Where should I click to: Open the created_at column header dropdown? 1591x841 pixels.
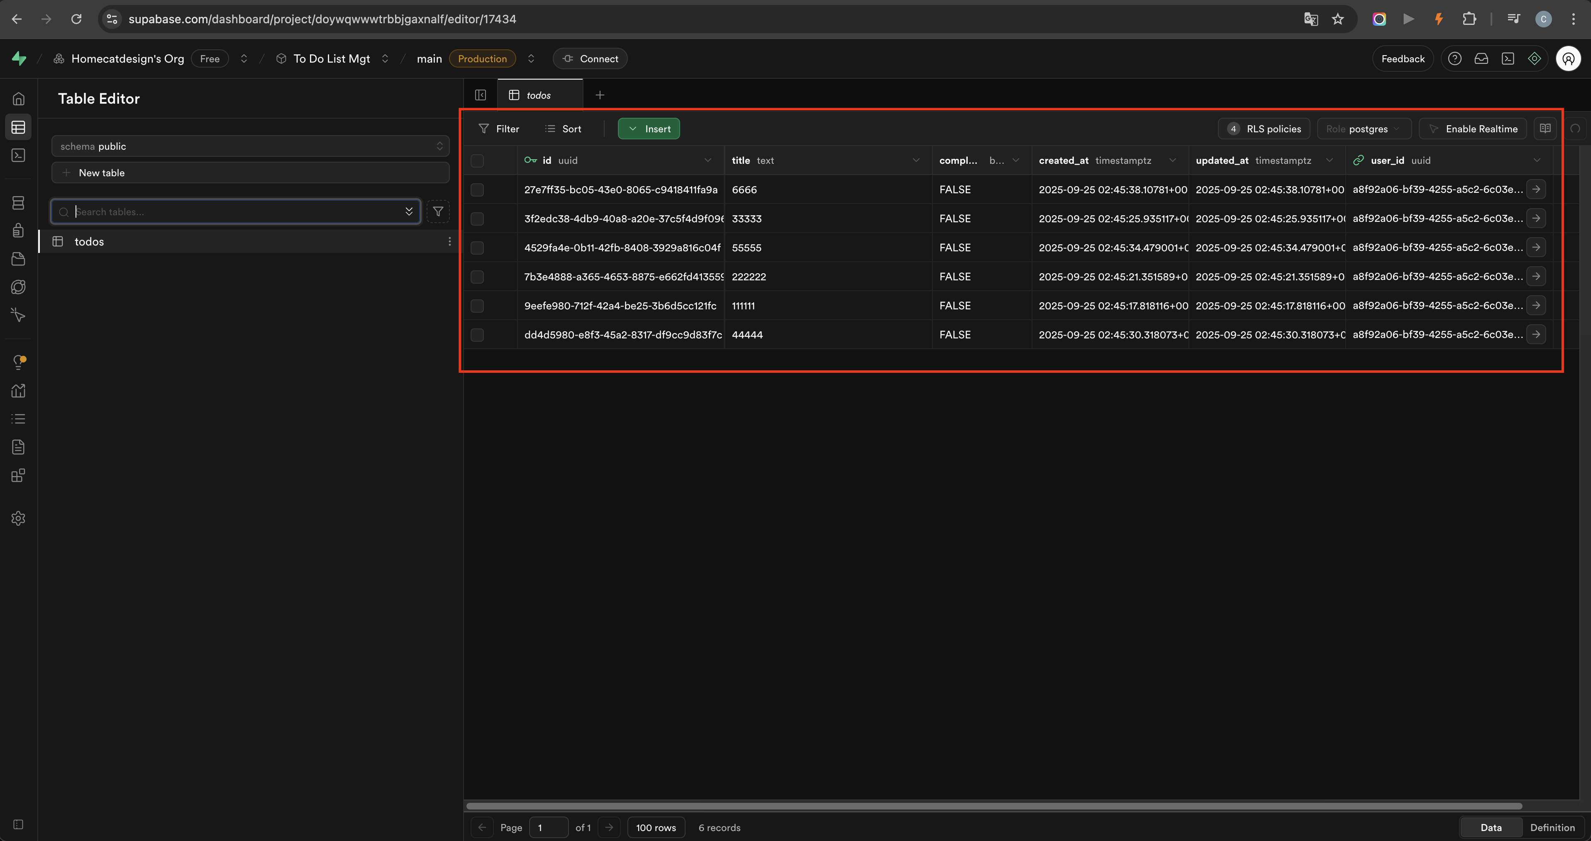pyautogui.click(x=1172, y=160)
